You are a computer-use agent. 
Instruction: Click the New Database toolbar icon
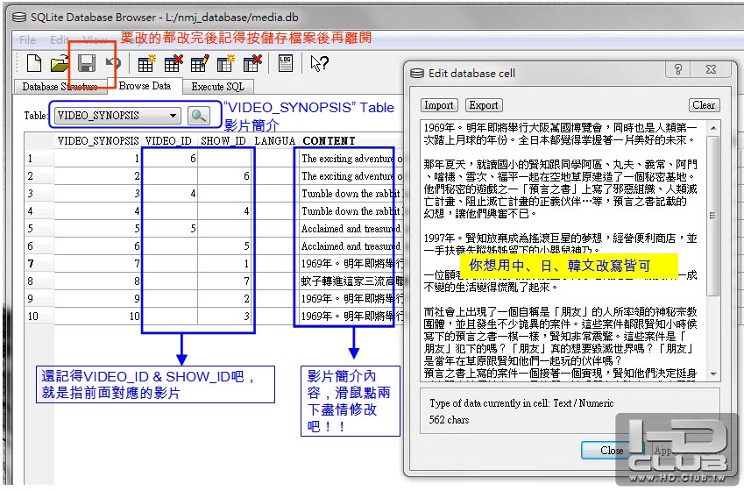click(x=34, y=62)
